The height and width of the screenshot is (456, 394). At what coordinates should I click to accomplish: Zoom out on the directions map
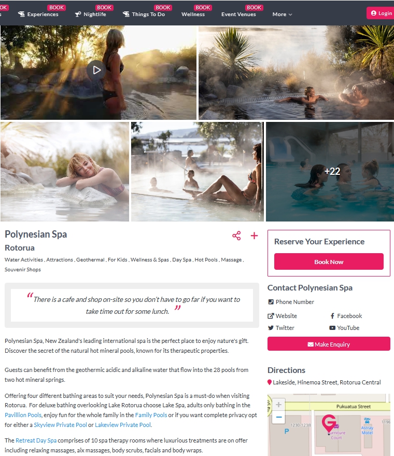coord(278,417)
